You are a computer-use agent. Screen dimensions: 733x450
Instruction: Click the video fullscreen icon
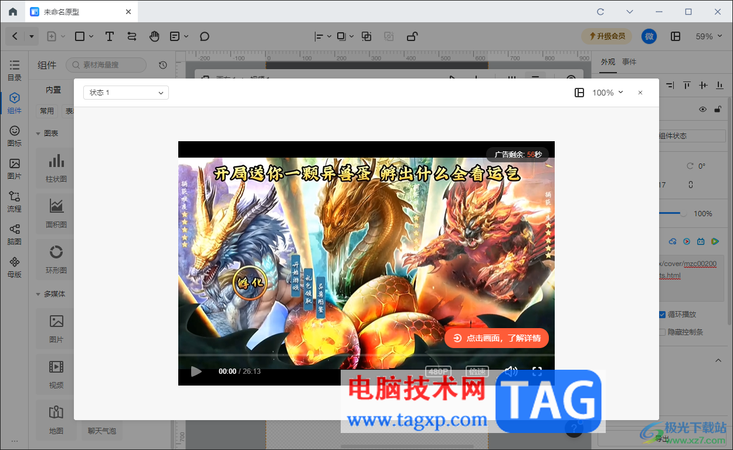537,371
